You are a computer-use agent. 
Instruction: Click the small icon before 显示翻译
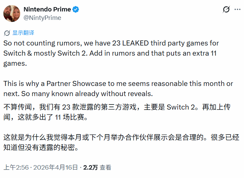[x=7, y=33]
